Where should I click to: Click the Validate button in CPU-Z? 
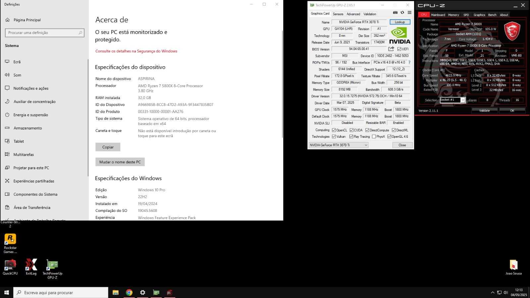(484, 111)
